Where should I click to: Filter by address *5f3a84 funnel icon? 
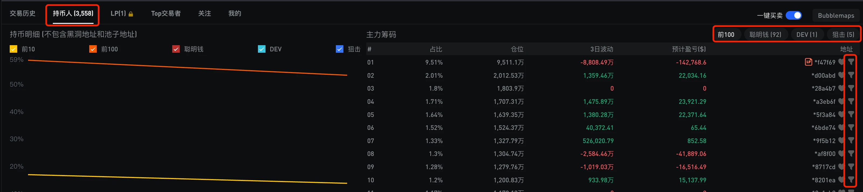(851, 114)
